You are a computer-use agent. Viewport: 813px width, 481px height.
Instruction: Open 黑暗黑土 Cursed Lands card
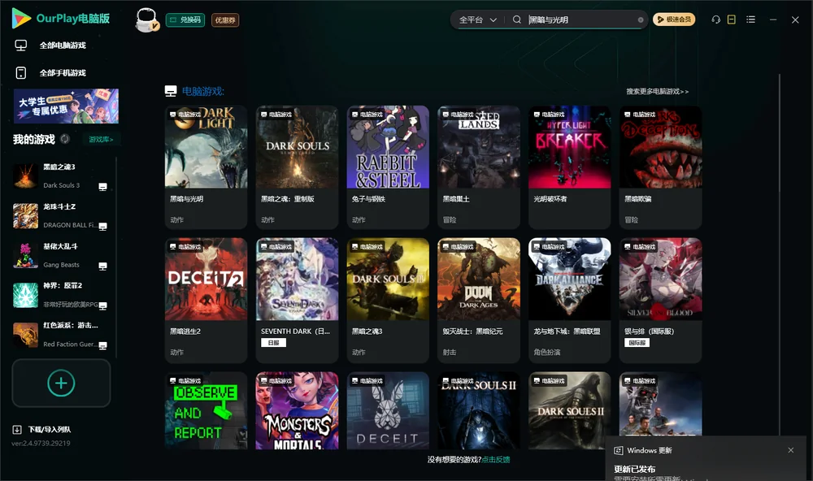[x=479, y=167]
